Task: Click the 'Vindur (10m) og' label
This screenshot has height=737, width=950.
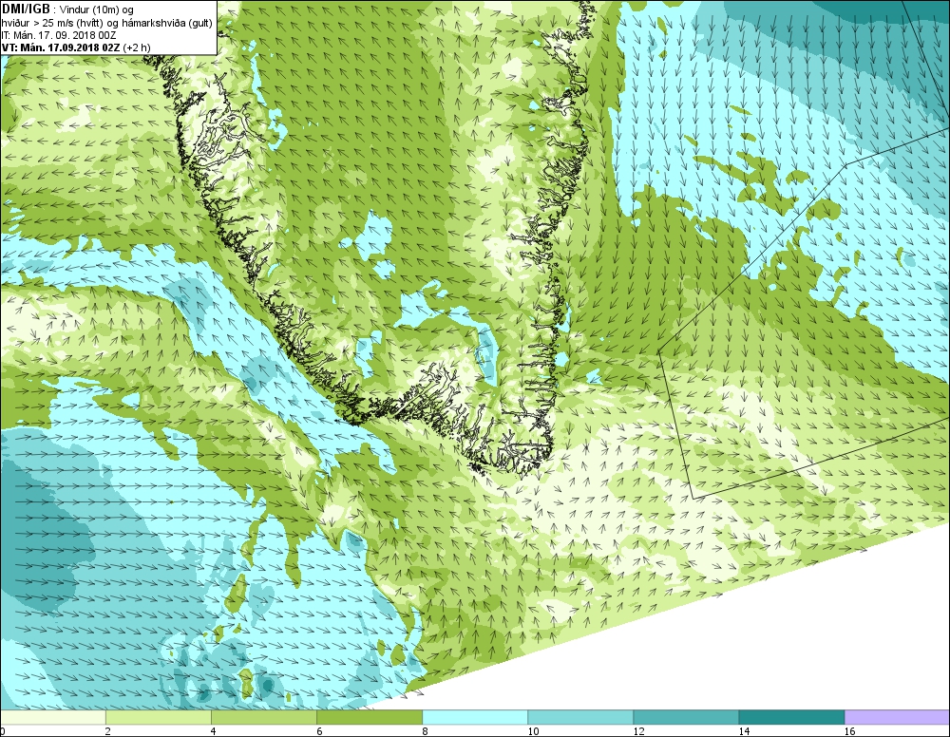Action: coord(97,10)
